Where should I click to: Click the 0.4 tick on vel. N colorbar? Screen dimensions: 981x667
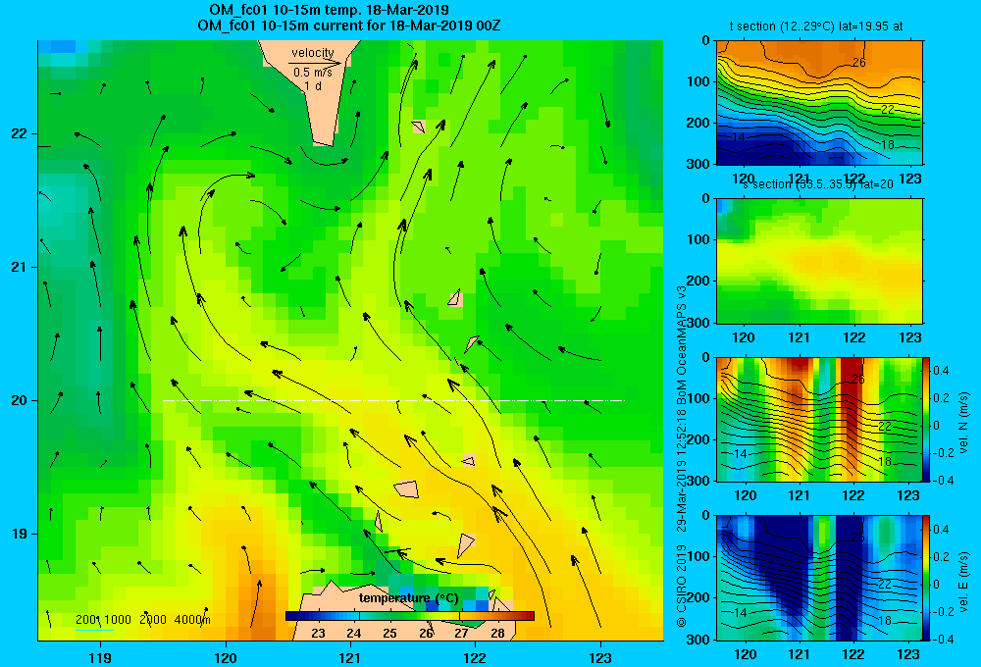(941, 371)
